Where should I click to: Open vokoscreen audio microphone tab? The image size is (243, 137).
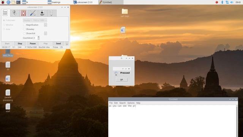(14, 13)
